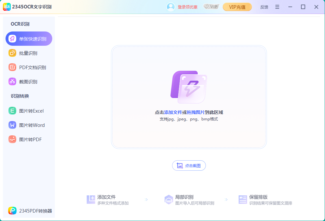Select single image quick recognition (单张快速识别)
The width and height of the screenshot is (325, 221).
29,39
